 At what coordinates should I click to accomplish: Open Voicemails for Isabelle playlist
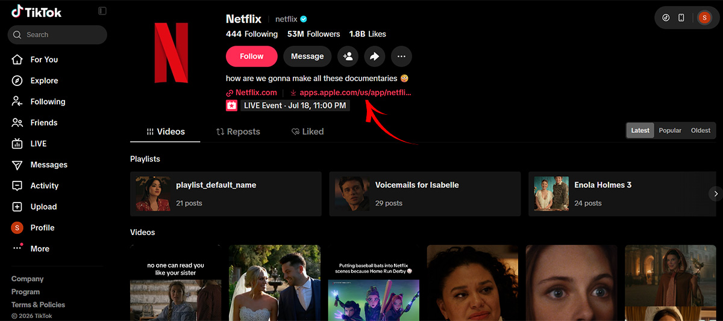pyautogui.click(x=425, y=194)
